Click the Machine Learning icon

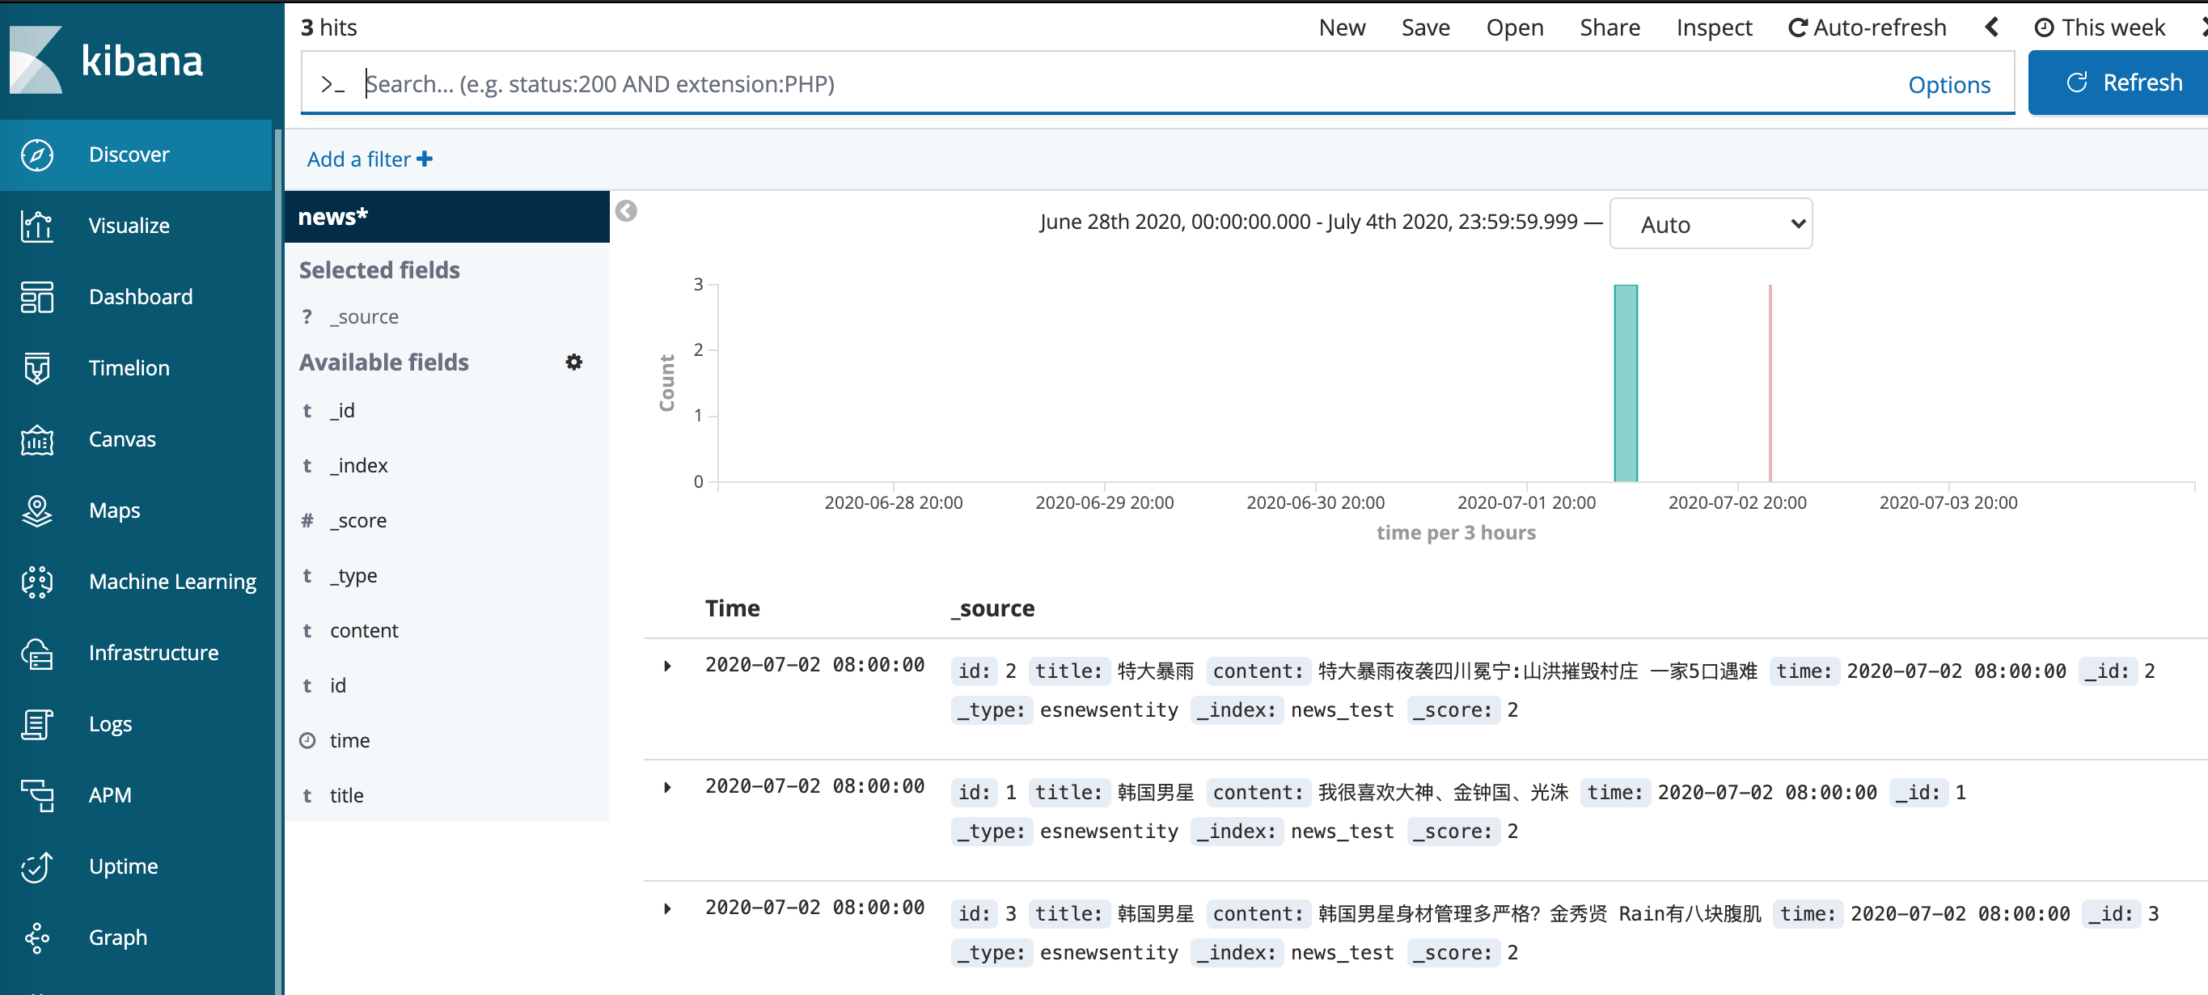point(37,582)
